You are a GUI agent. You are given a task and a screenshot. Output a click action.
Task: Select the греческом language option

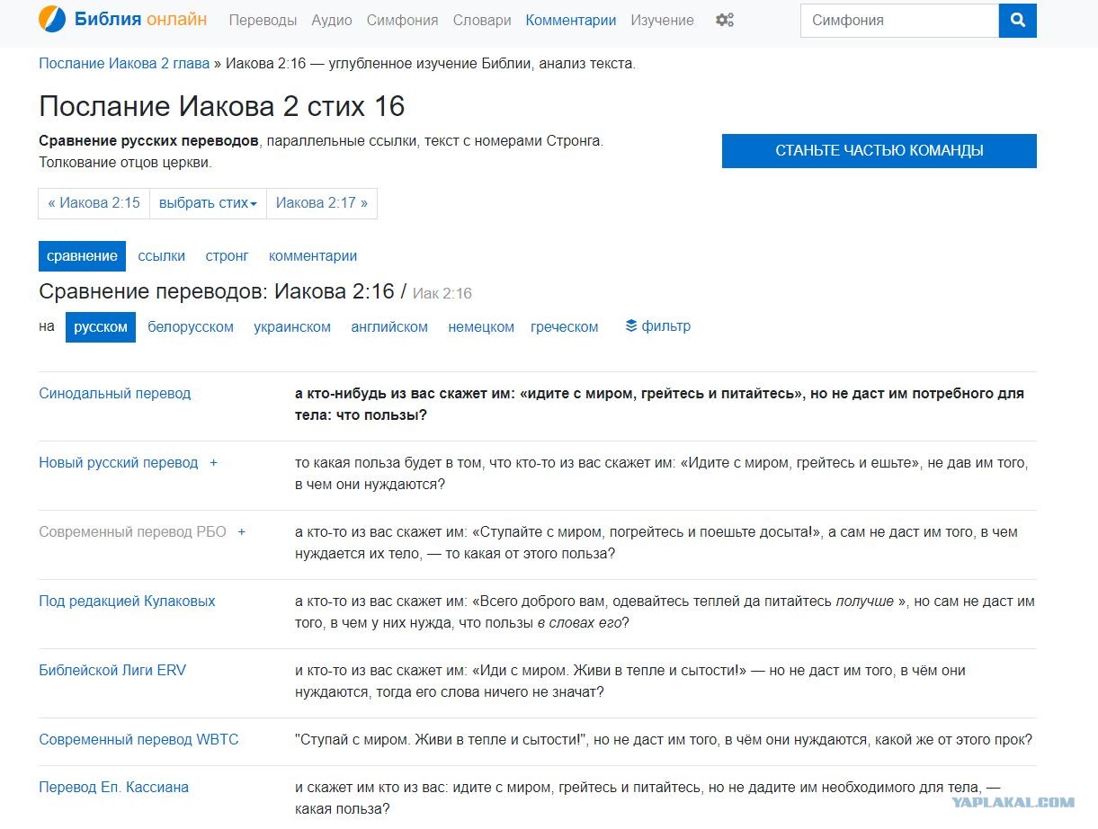[564, 327]
